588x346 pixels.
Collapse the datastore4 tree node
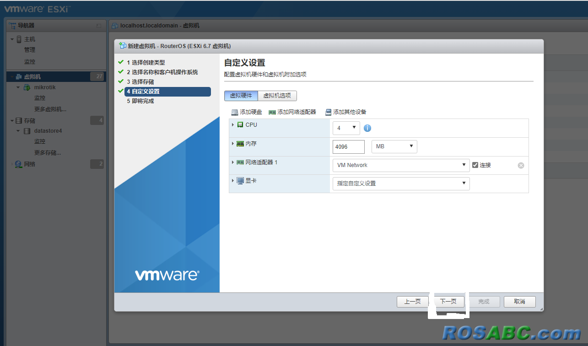pyautogui.click(x=18, y=131)
